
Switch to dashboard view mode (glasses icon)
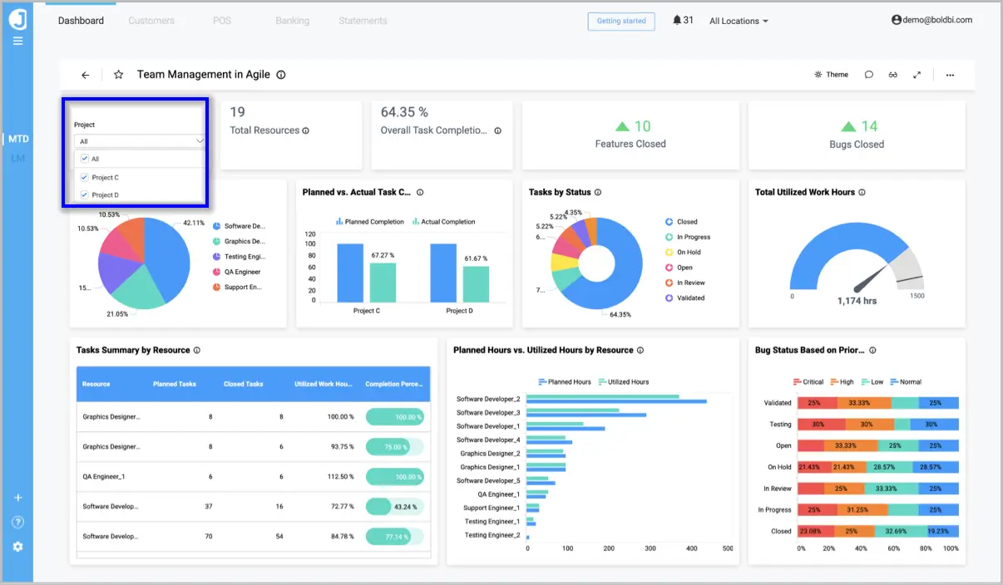892,74
